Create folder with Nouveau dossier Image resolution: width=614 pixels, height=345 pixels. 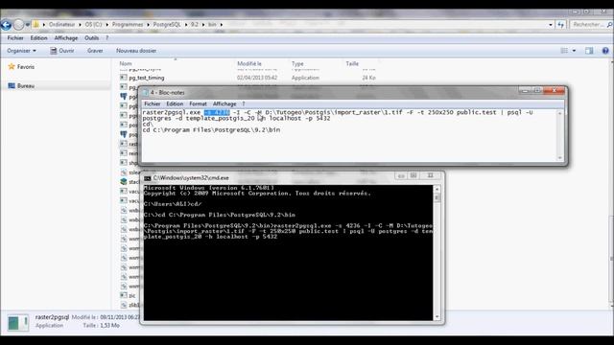(136, 51)
